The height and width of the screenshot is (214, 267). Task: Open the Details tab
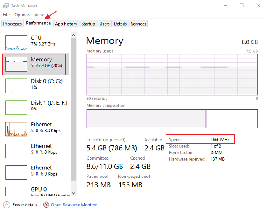(120, 24)
